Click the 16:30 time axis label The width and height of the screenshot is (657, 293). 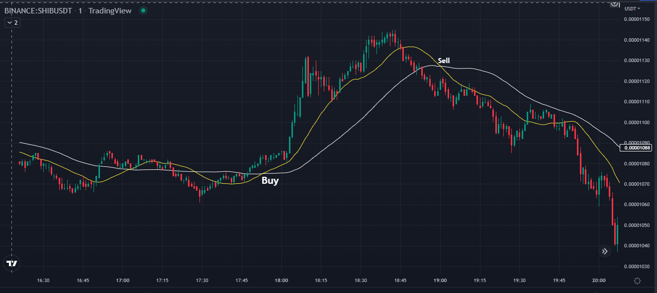tap(43, 281)
